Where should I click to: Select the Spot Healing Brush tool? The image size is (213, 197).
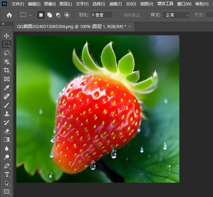(7, 96)
